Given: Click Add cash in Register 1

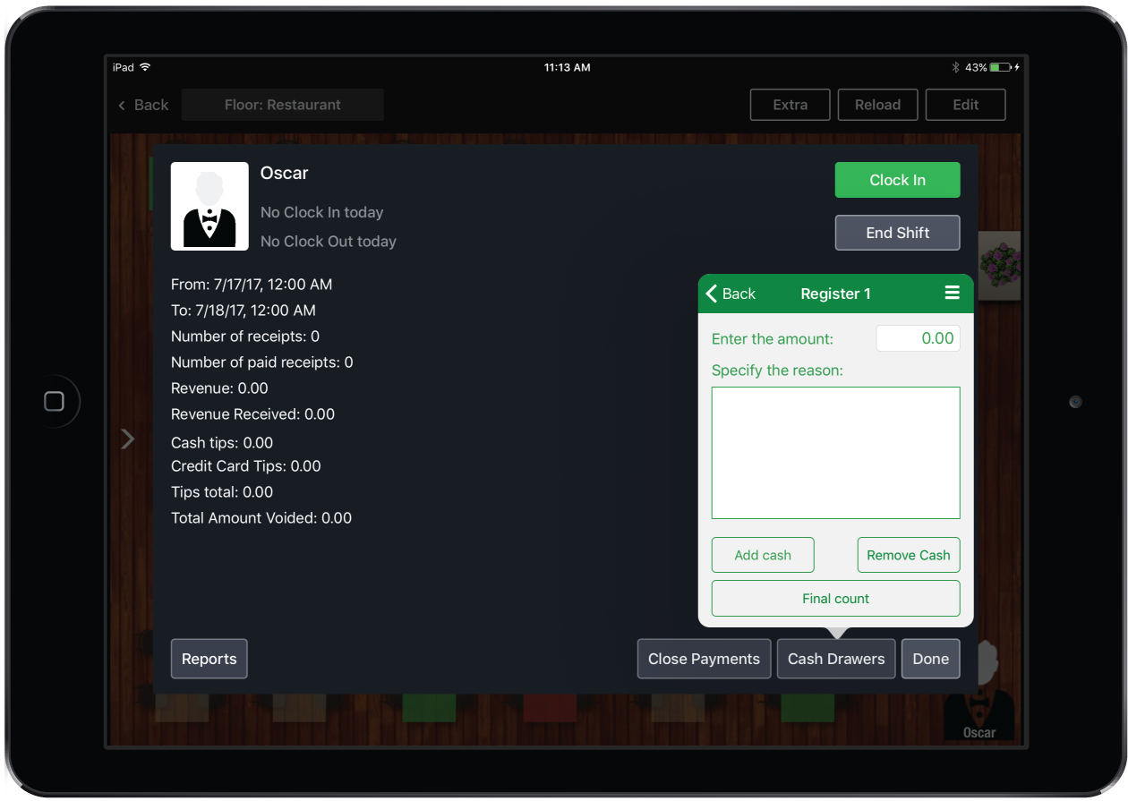Looking at the screenshot, I should click(x=763, y=555).
